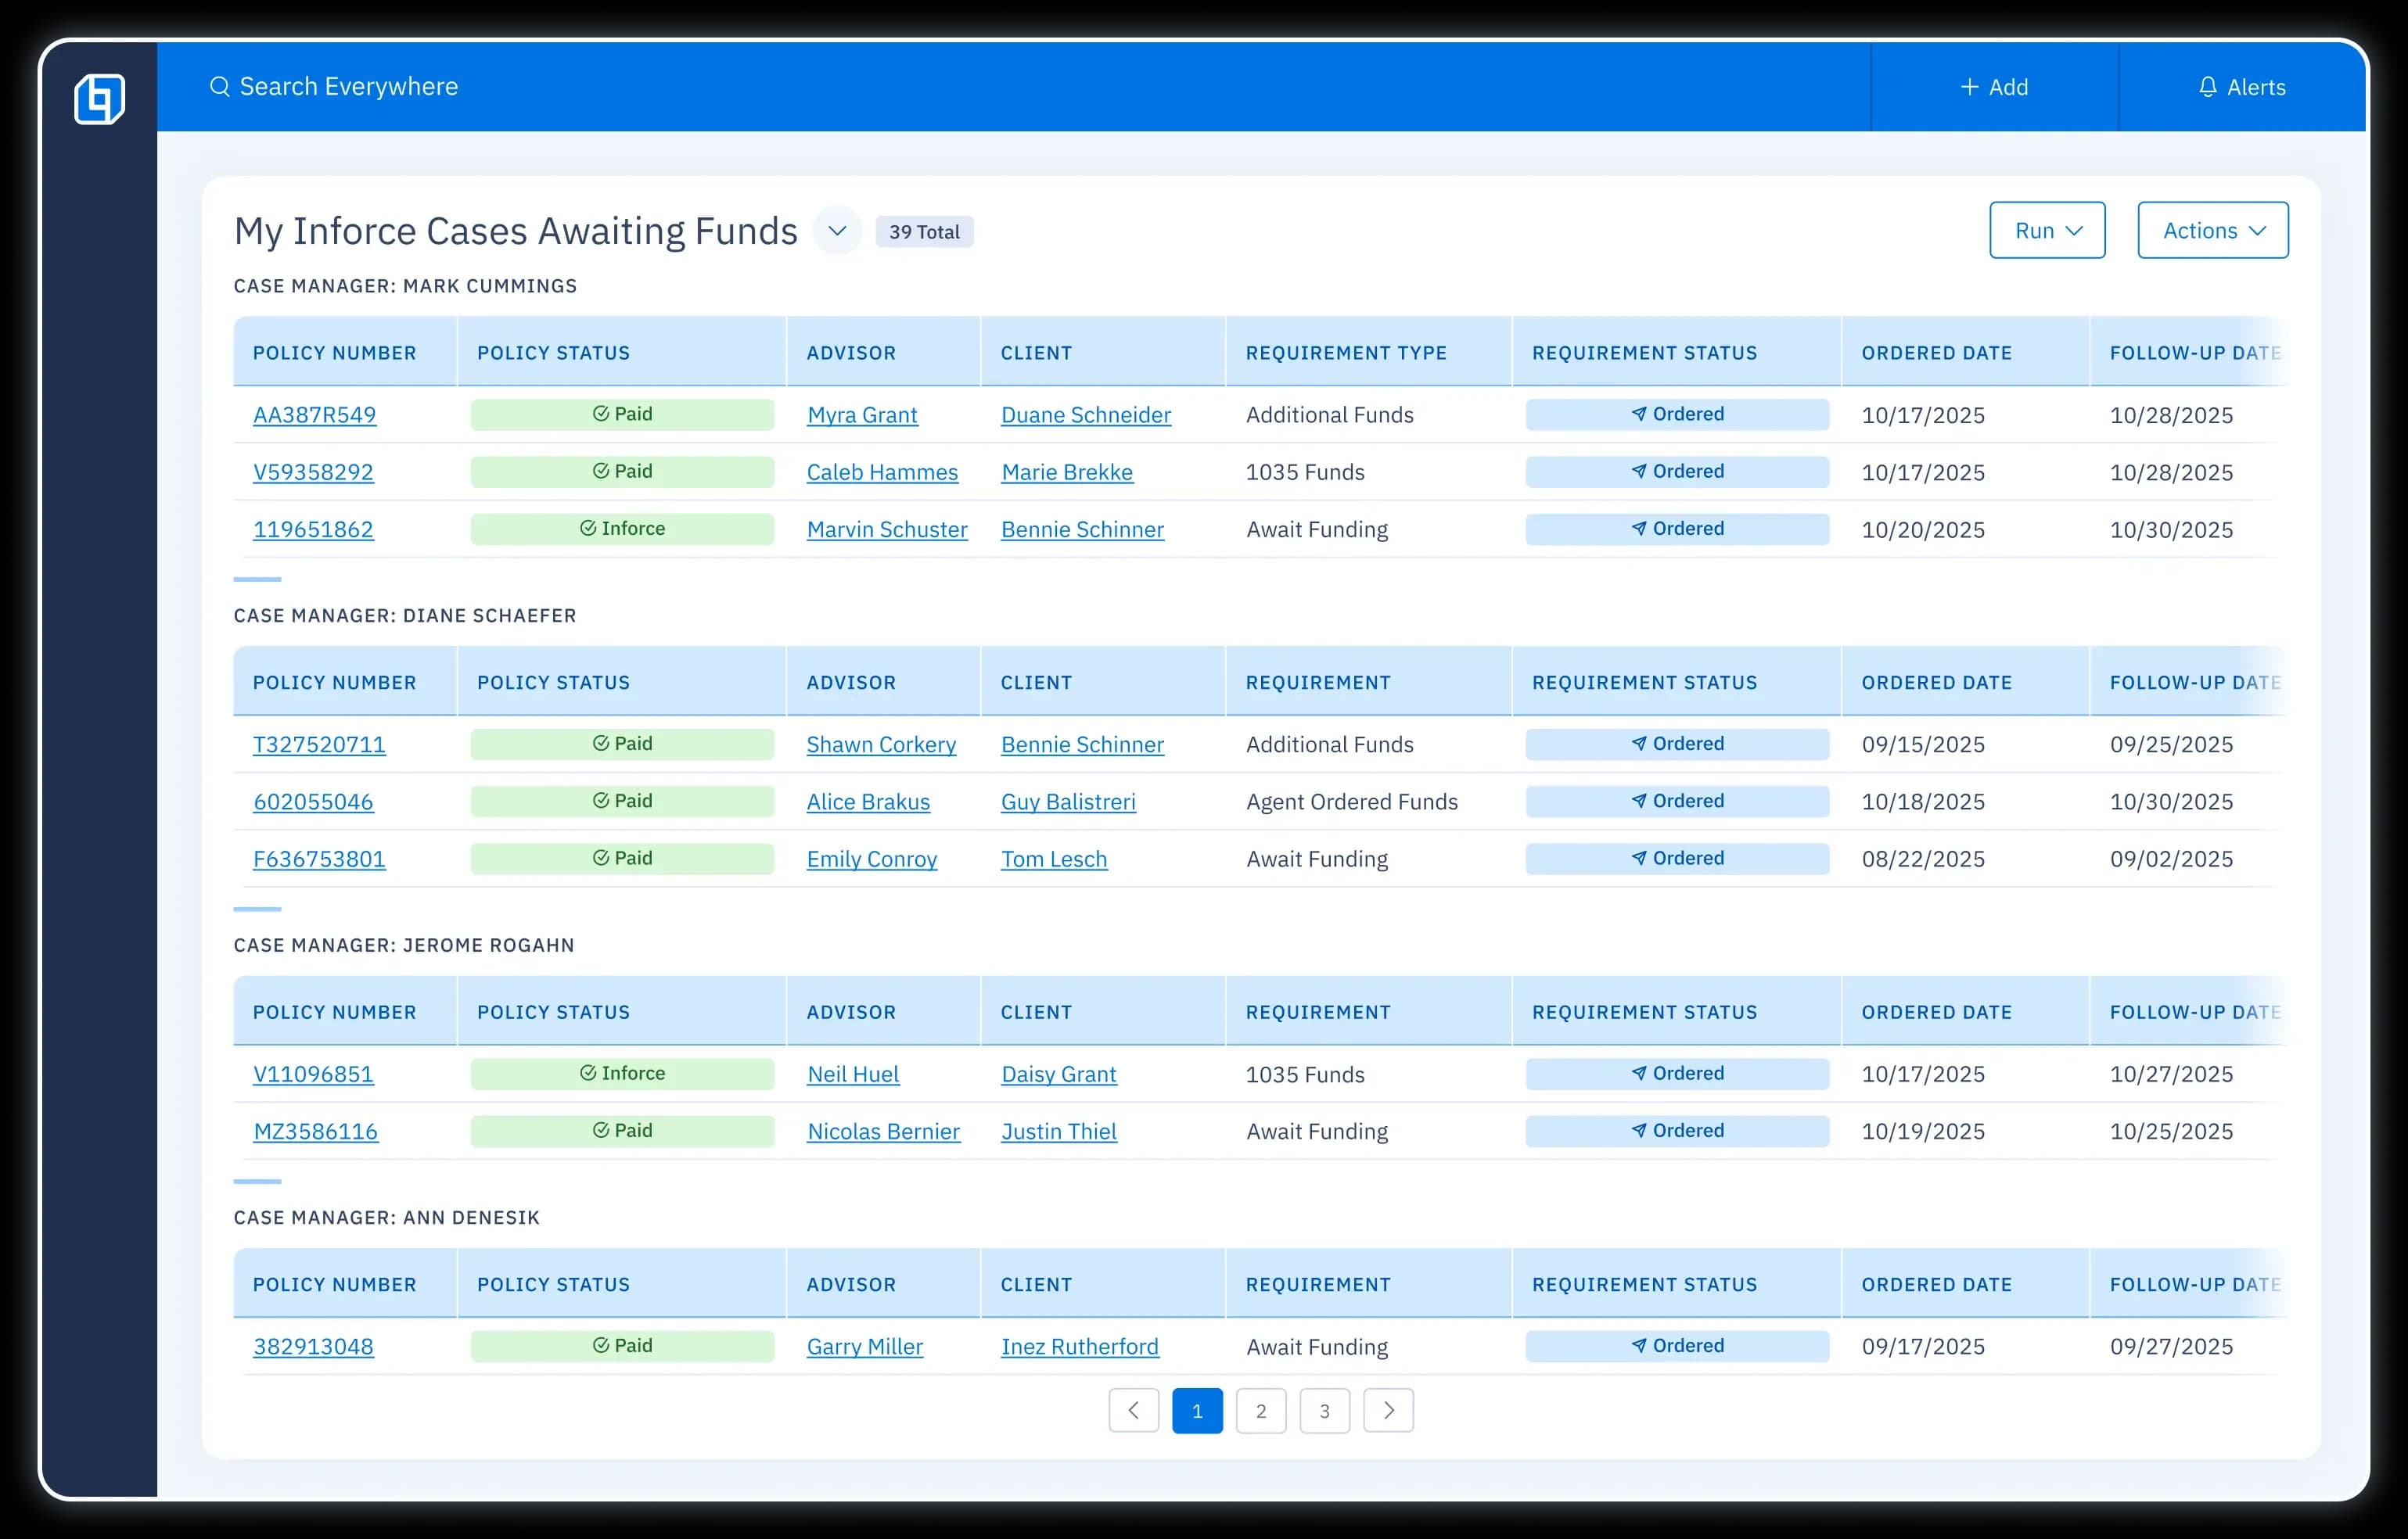
Task: Select the magnifying glass search icon
Action: coord(220,86)
